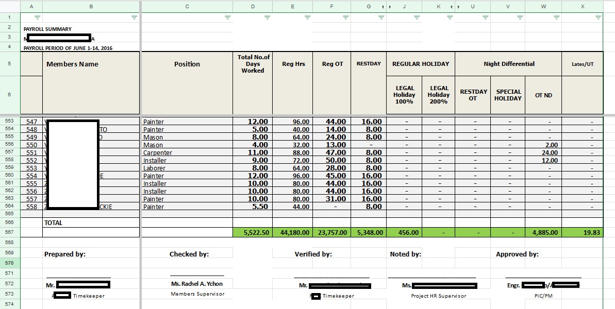The image size is (615, 309).
Task: Select row number 547 cell
Action: tap(31, 122)
